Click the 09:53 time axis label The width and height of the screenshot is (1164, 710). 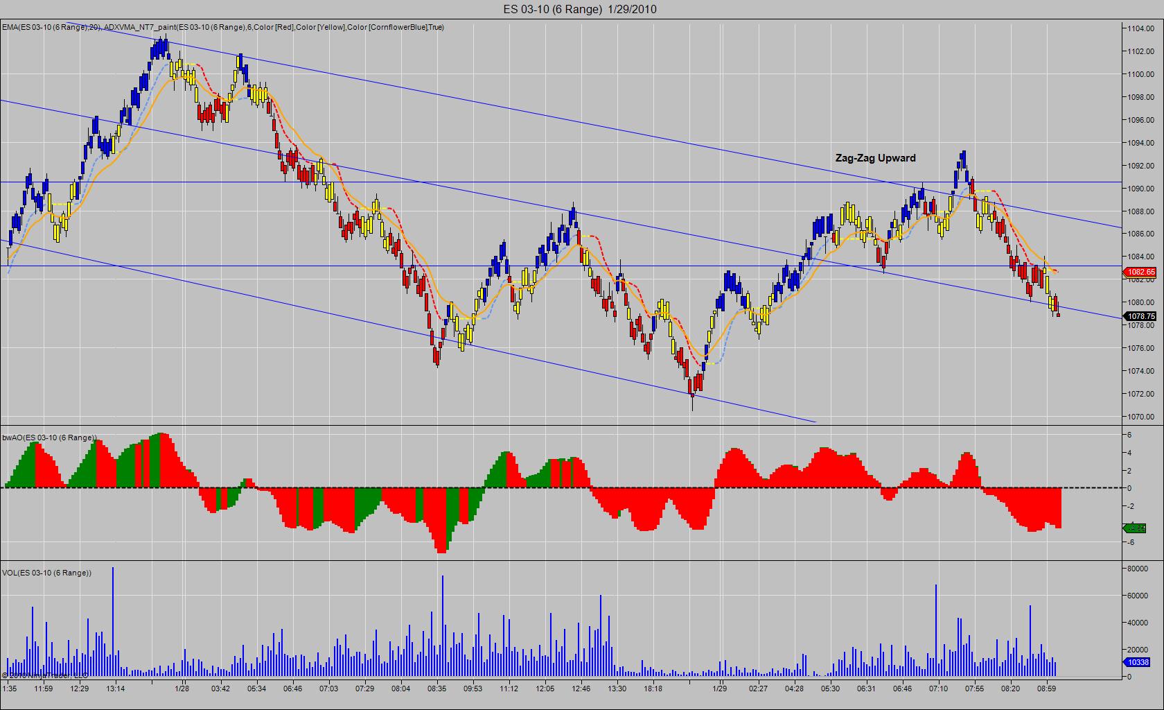[473, 689]
